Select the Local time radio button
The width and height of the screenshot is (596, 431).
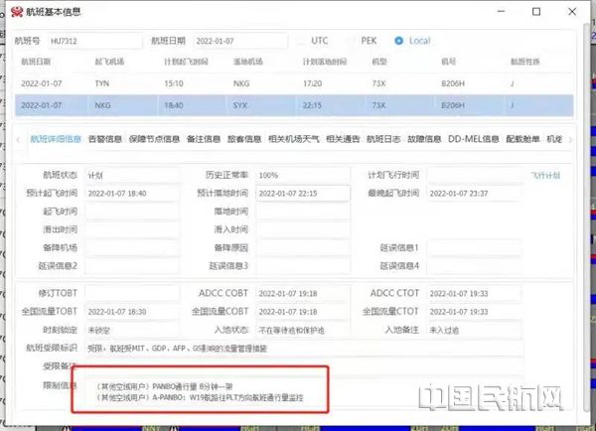click(x=399, y=42)
